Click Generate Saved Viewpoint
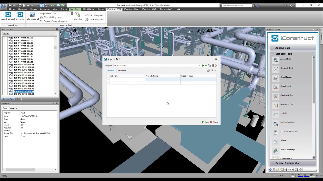323x181 pixels. coord(53,21)
